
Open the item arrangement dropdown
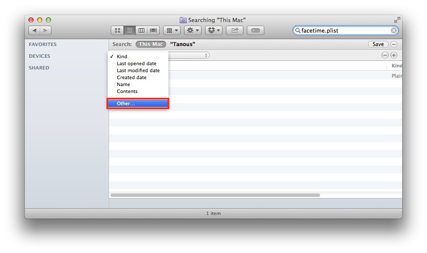(172, 30)
